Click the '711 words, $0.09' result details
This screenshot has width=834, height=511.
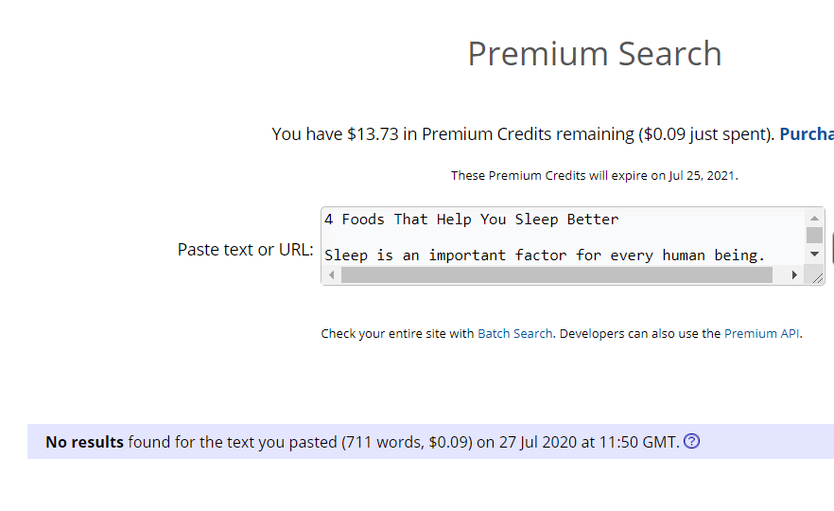[x=407, y=442]
